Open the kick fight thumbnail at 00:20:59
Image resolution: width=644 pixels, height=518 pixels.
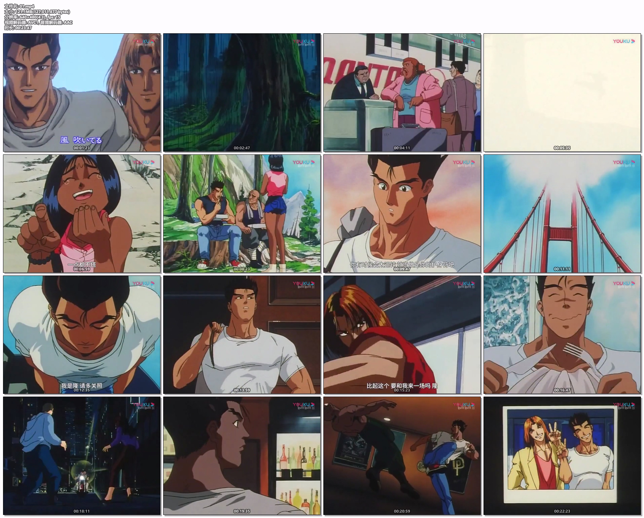click(x=402, y=456)
